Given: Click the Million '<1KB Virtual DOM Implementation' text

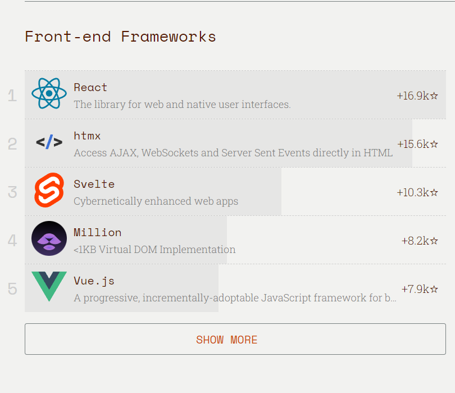Looking at the screenshot, I should 154,250.
